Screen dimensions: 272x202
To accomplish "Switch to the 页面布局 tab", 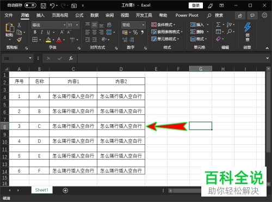I will pyautogui.click(x=60, y=15).
